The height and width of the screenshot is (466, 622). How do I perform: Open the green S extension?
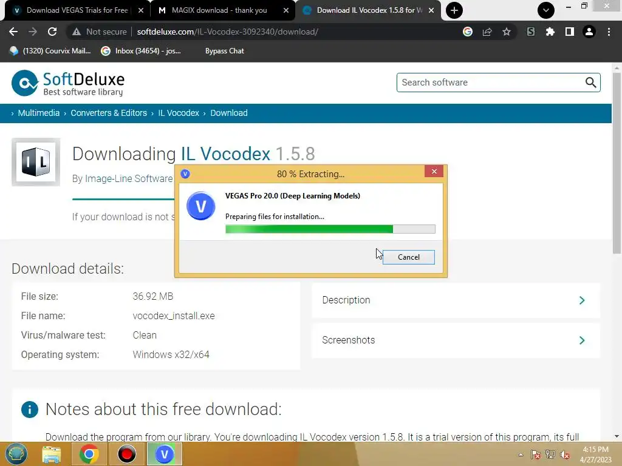pyautogui.click(x=531, y=32)
